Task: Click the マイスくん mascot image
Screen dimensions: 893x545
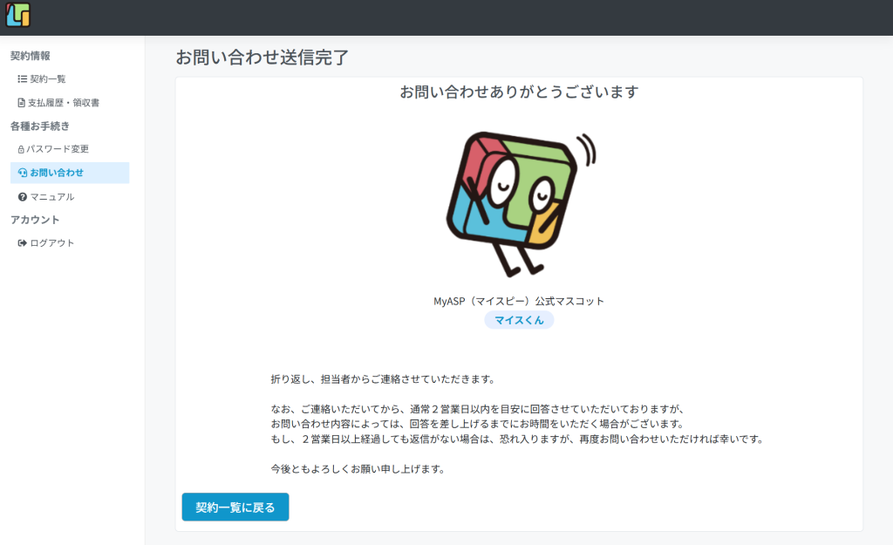Action: pyautogui.click(x=518, y=202)
